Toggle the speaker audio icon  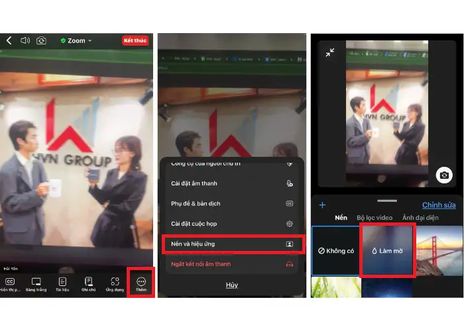click(25, 40)
